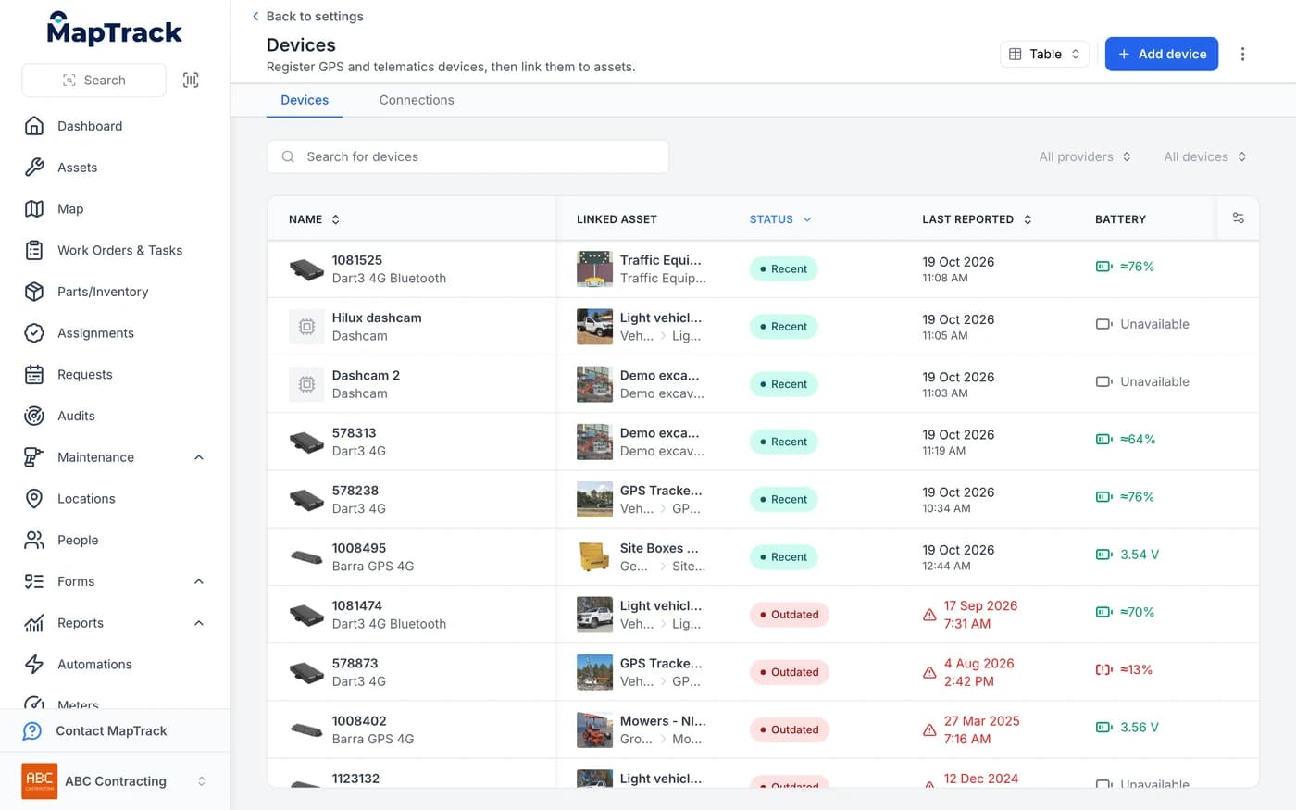Screen dimensions: 1296x810
Task: Click Add device button
Action: [1162, 54]
